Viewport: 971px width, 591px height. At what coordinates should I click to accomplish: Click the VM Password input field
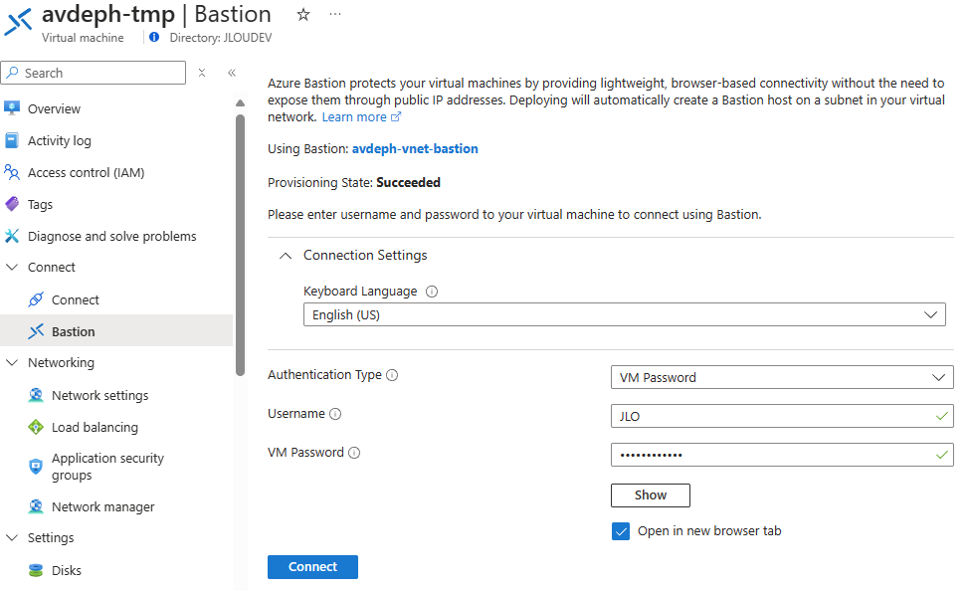(x=782, y=455)
